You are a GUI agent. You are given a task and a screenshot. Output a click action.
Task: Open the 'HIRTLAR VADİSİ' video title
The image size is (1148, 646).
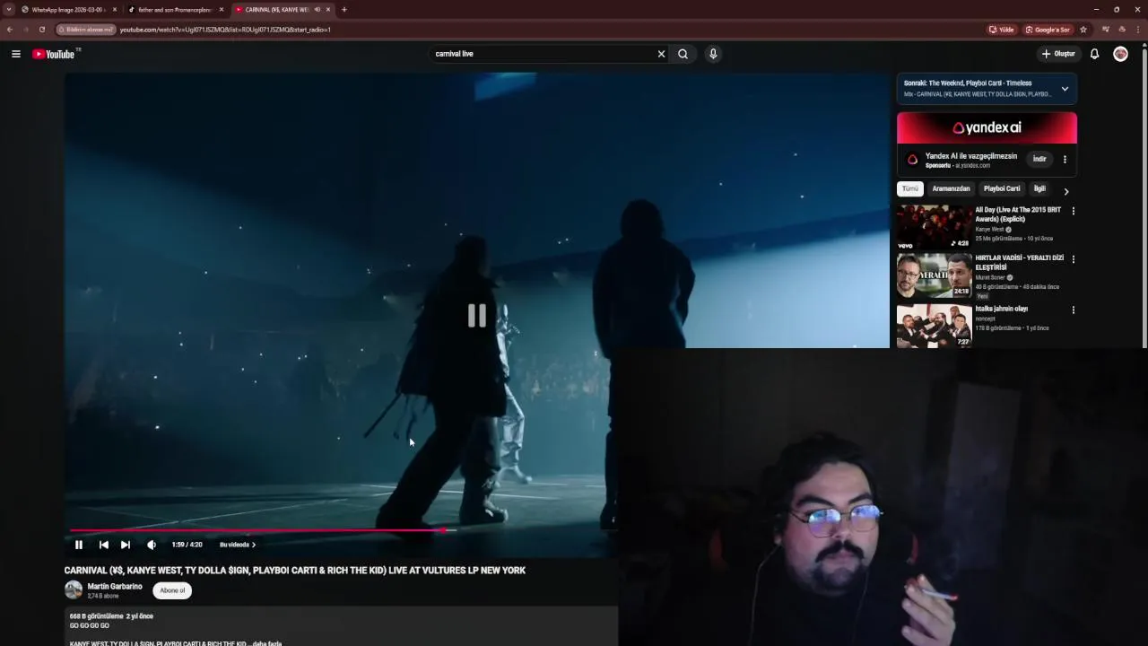pos(1020,262)
